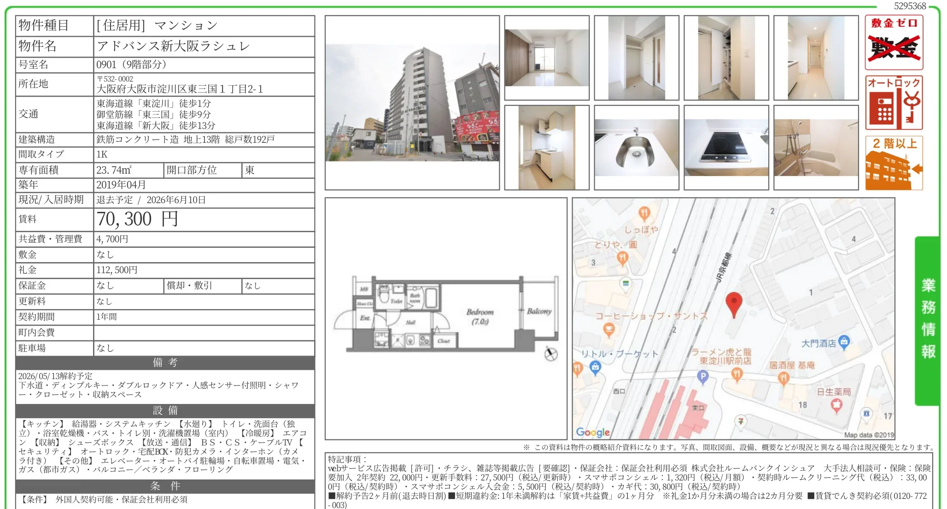Click the 日生薬局 map marker
The height and width of the screenshot is (509, 947).
[836, 405]
